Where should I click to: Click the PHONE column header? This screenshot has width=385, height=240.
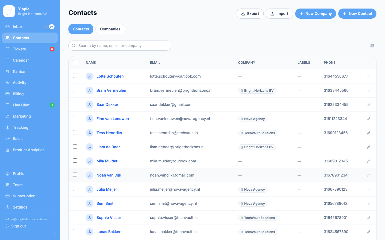(x=330, y=63)
